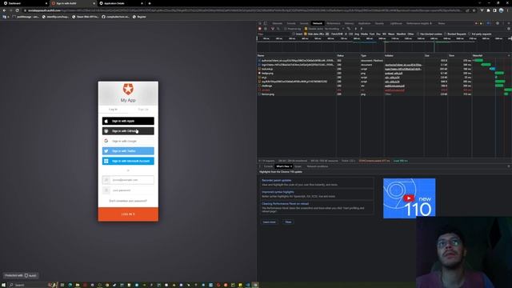The width and height of the screenshot is (512, 288).
Task: Click the network Filter text field
Action: (274, 34)
